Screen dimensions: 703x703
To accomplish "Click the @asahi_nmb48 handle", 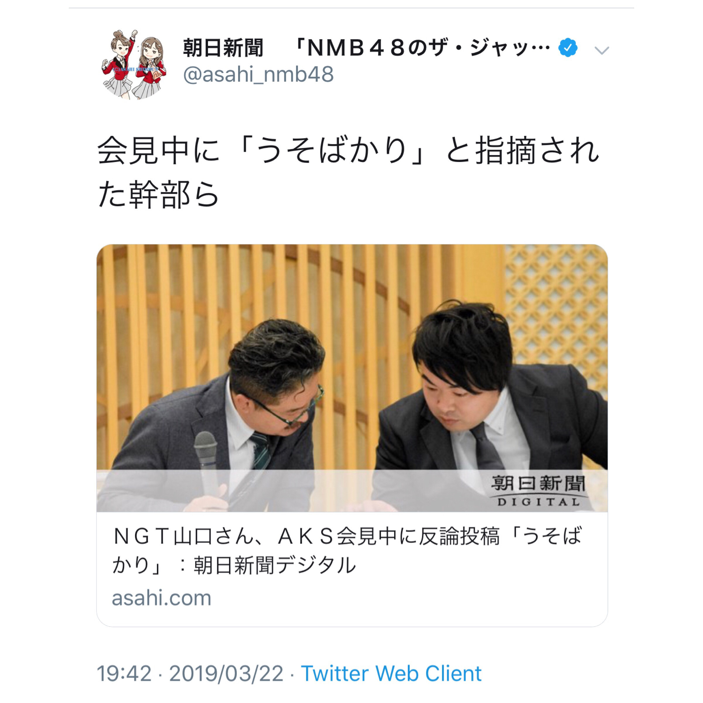I will click(258, 74).
